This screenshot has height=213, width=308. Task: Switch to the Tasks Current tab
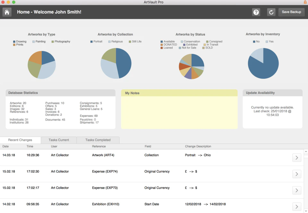[x=58, y=140]
